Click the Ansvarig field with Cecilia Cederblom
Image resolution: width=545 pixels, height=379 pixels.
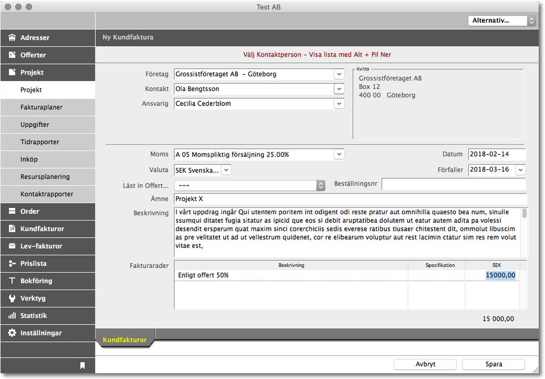(x=254, y=104)
